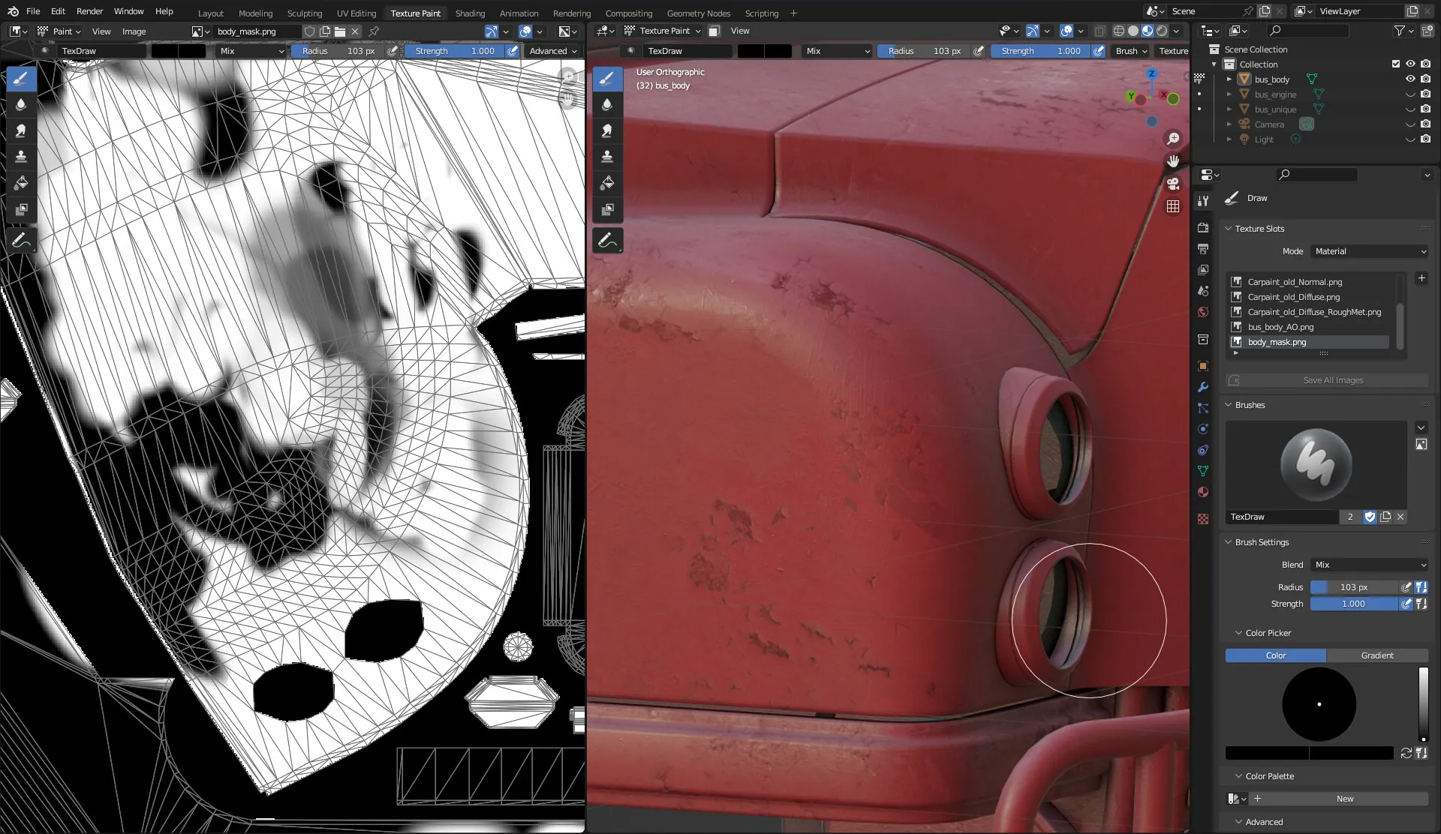Switch to the Shading workspace tab
The image size is (1441, 834).
[x=470, y=13]
